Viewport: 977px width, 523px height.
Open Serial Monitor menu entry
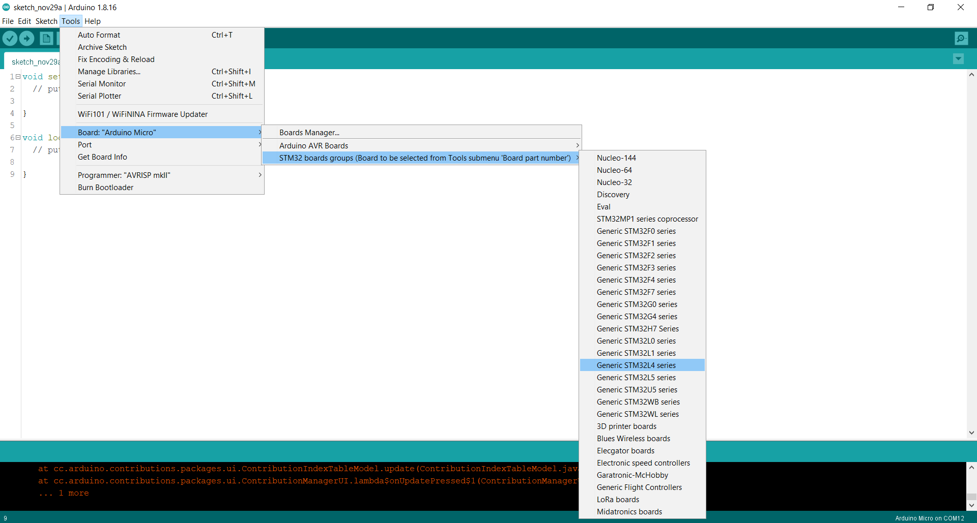[162, 84]
